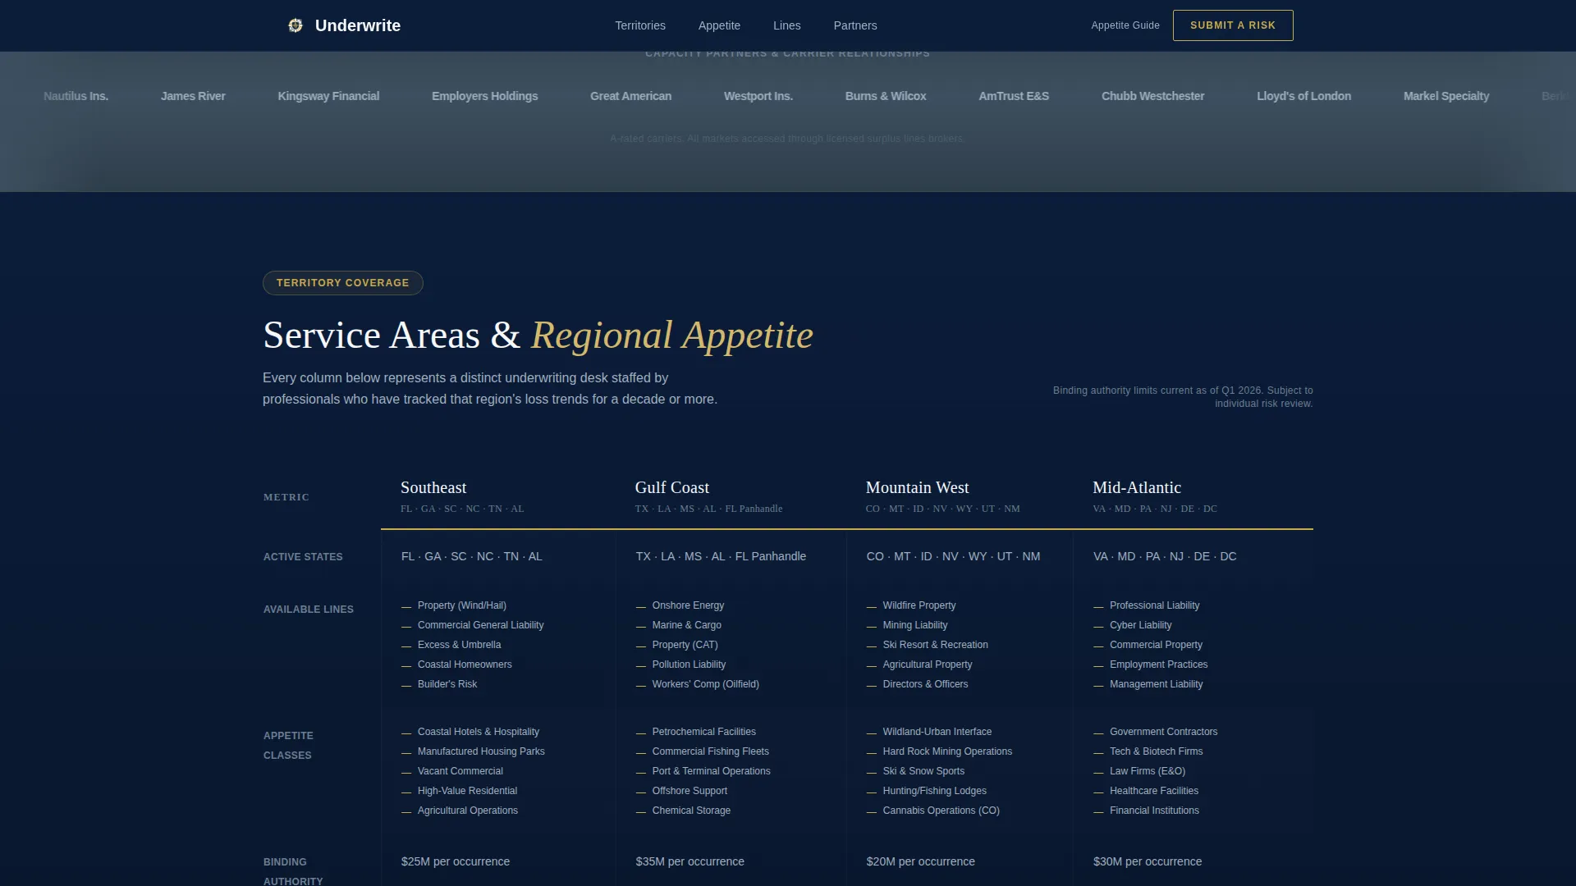Select Lloyd's of London carrier name

click(x=1303, y=96)
